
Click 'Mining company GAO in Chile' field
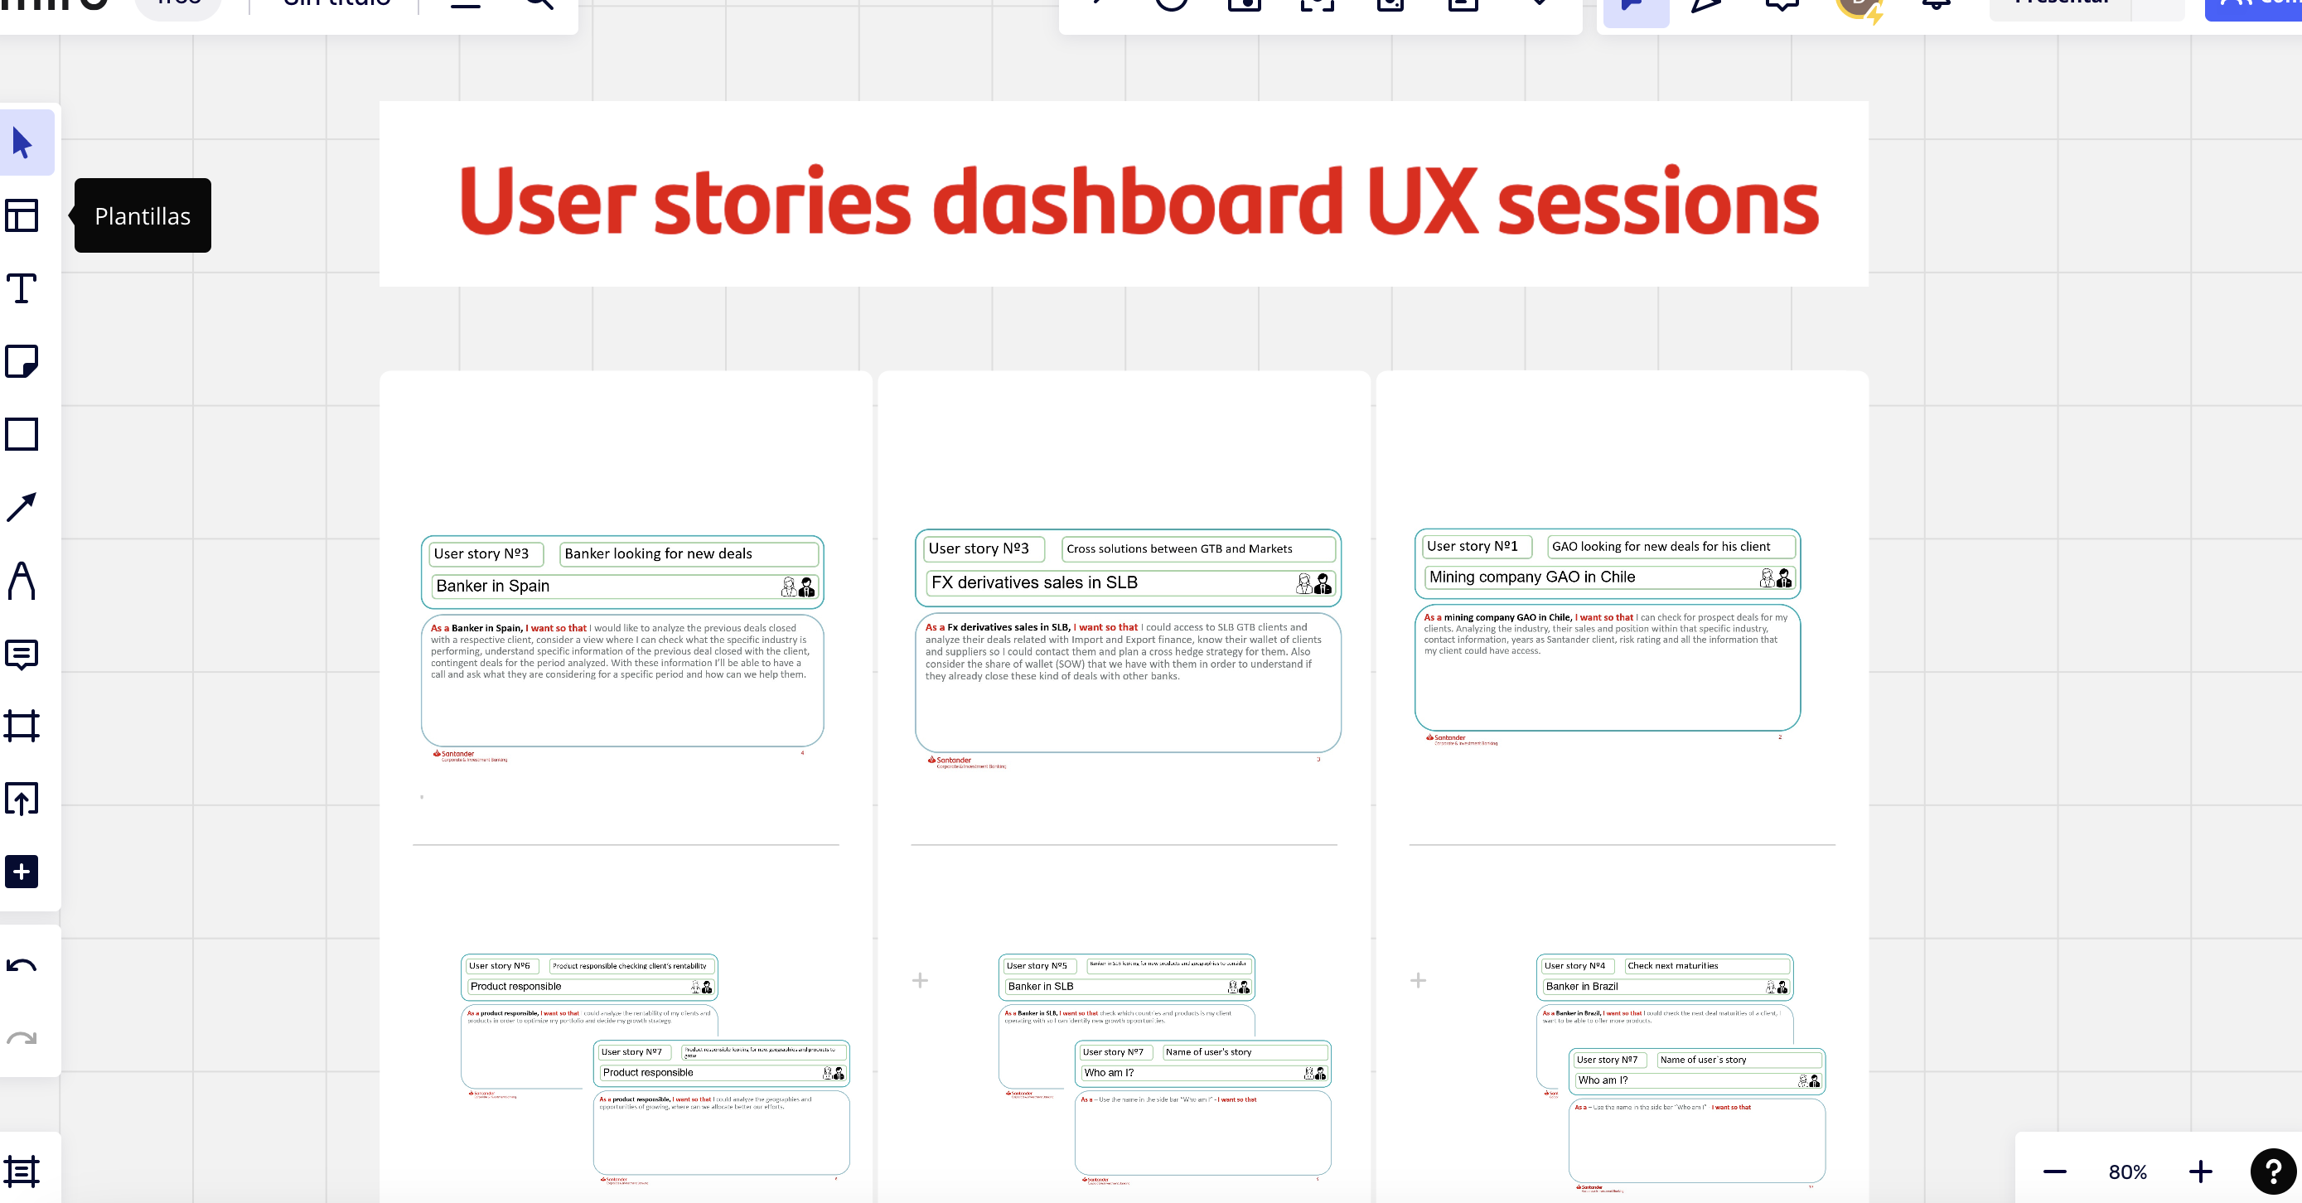click(1608, 577)
